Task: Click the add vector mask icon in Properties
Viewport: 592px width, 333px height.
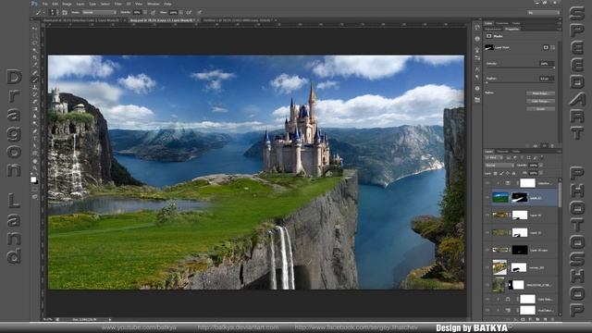Action: [553, 47]
